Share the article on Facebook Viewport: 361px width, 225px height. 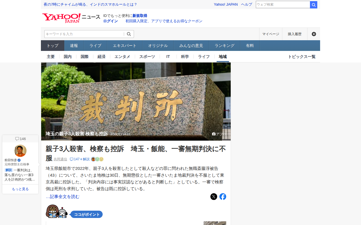223,197
